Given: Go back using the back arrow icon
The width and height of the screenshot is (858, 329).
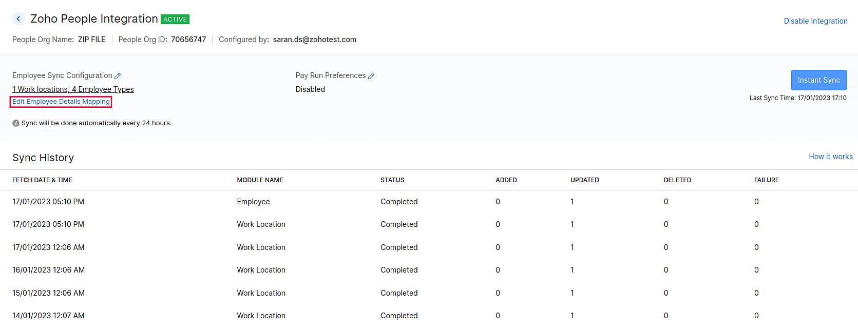Looking at the screenshot, I should [x=18, y=19].
